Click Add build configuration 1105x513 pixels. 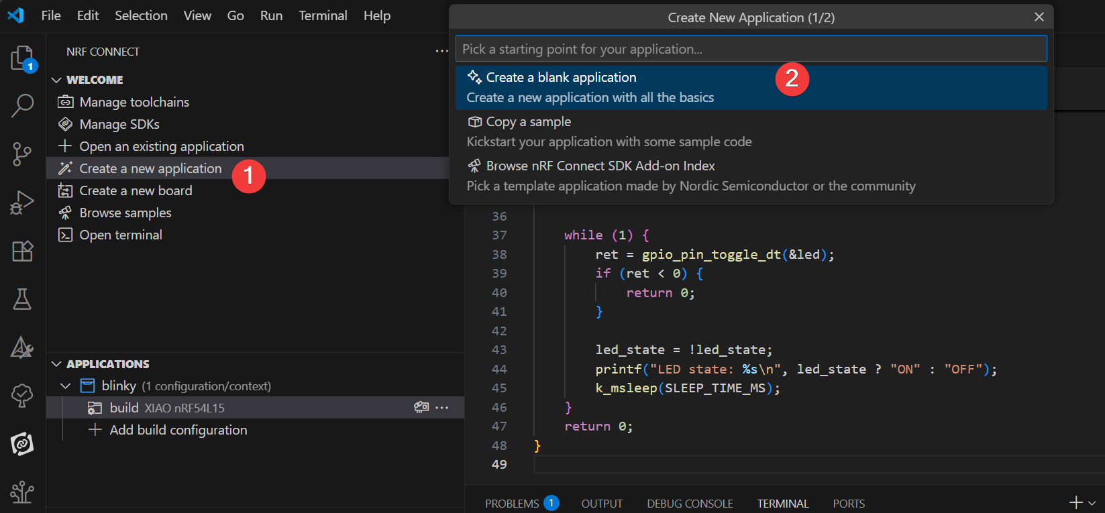tap(178, 430)
